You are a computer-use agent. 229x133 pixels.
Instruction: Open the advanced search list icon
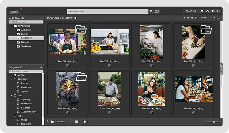coord(157,11)
